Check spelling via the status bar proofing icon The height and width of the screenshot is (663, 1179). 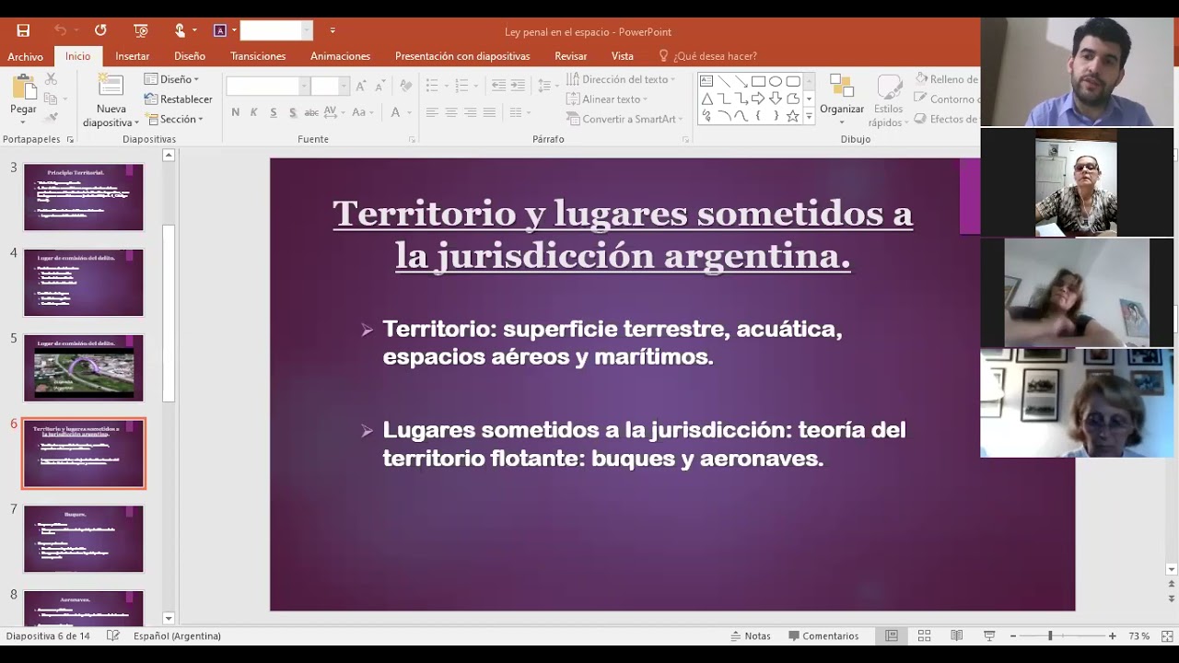coord(113,635)
